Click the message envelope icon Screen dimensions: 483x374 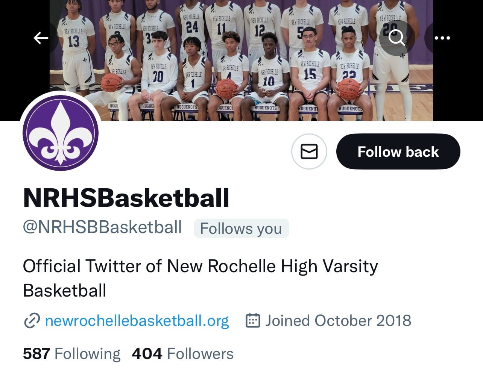pyautogui.click(x=309, y=151)
